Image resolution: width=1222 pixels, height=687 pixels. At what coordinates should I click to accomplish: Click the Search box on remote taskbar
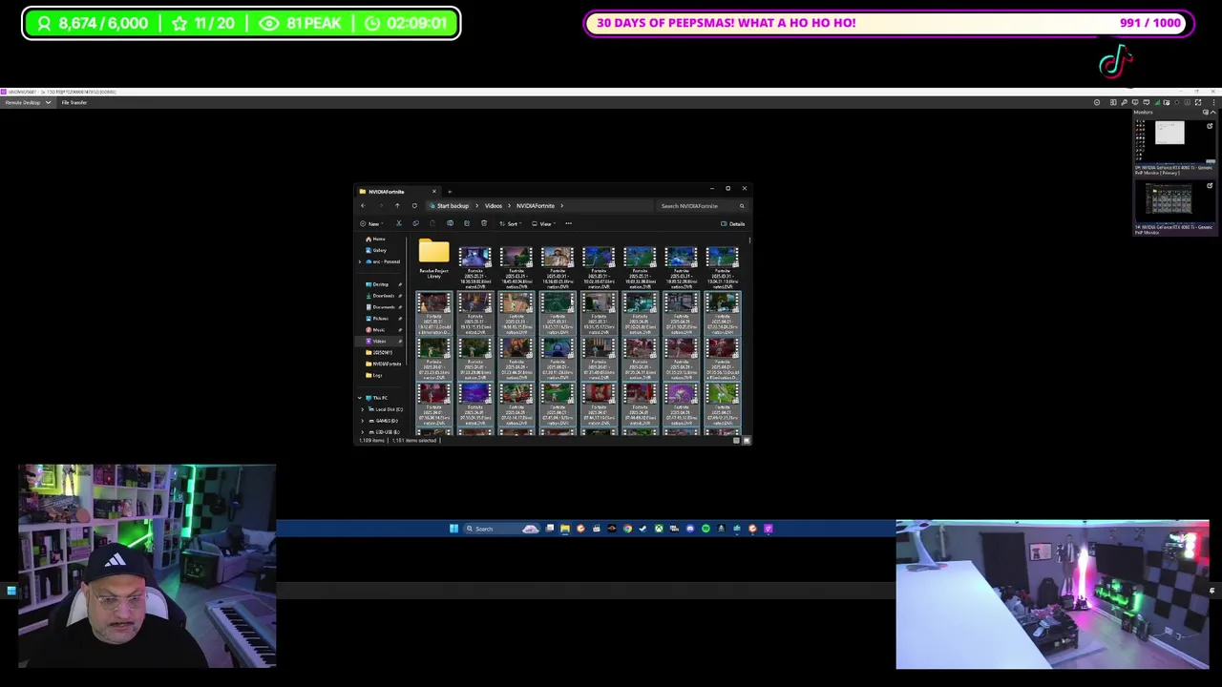point(500,529)
